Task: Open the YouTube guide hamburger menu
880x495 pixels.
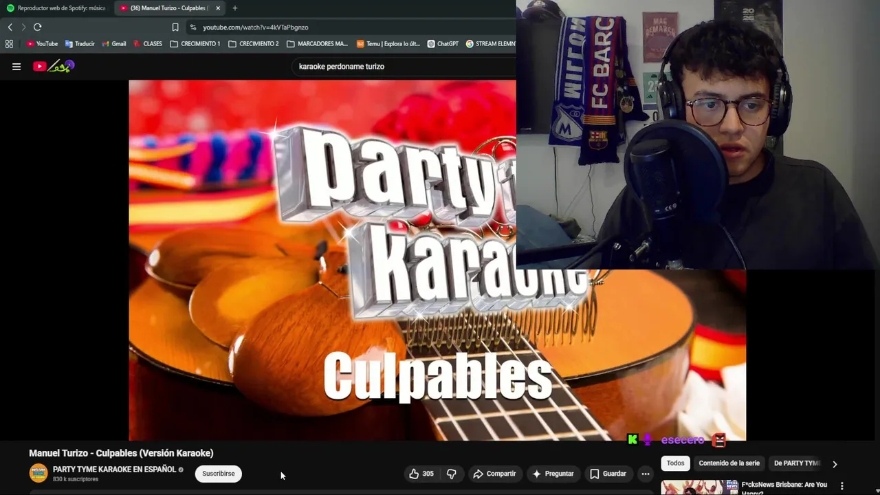Action: tap(16, 67)
